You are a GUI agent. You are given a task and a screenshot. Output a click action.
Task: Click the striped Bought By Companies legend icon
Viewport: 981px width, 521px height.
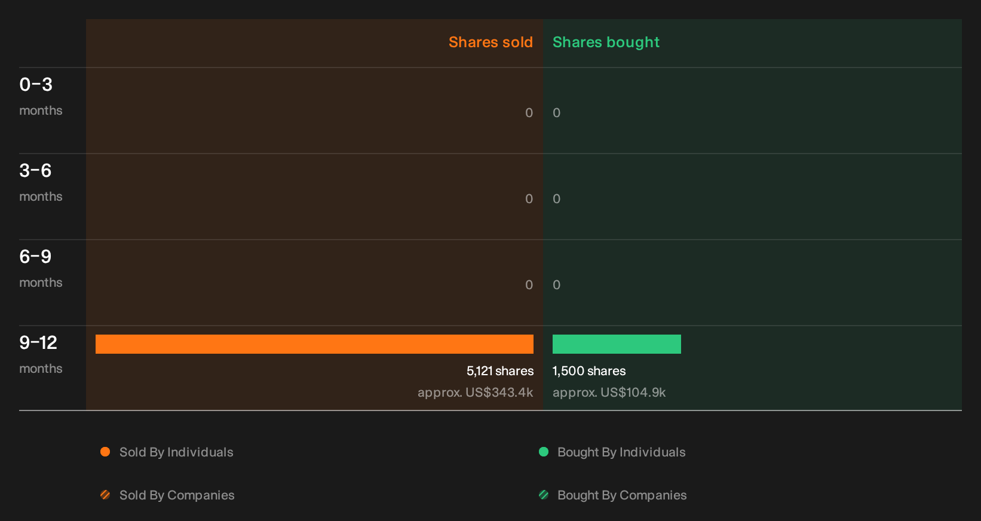[x=544, y=495]
